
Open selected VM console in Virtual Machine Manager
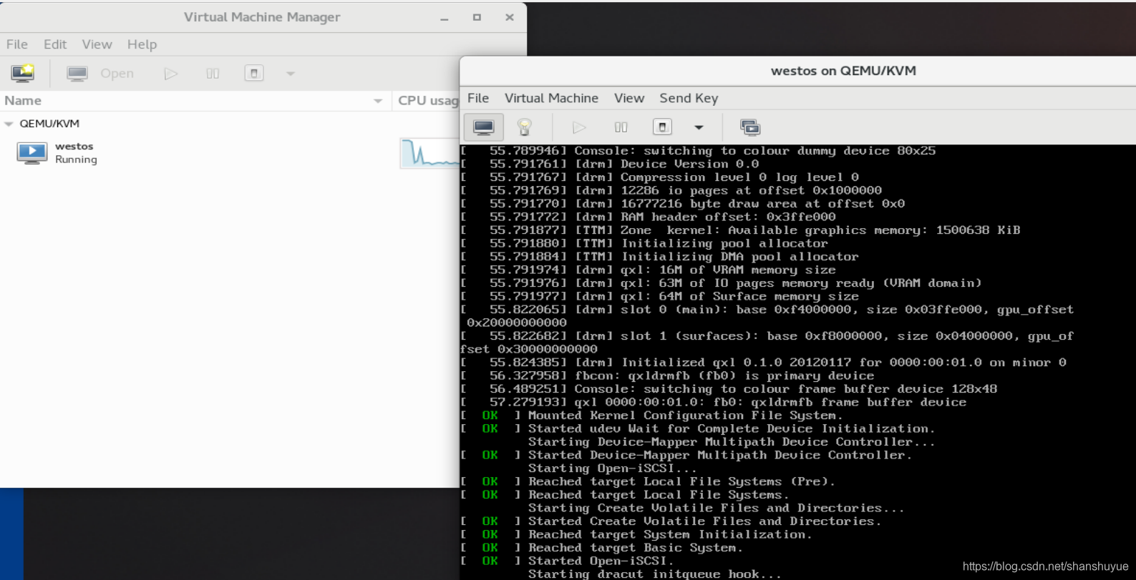click(99, 73)
